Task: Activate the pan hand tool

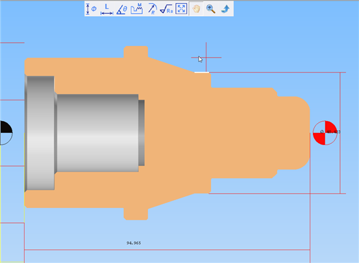Action: pyautogui.click(x=196, y=9)
